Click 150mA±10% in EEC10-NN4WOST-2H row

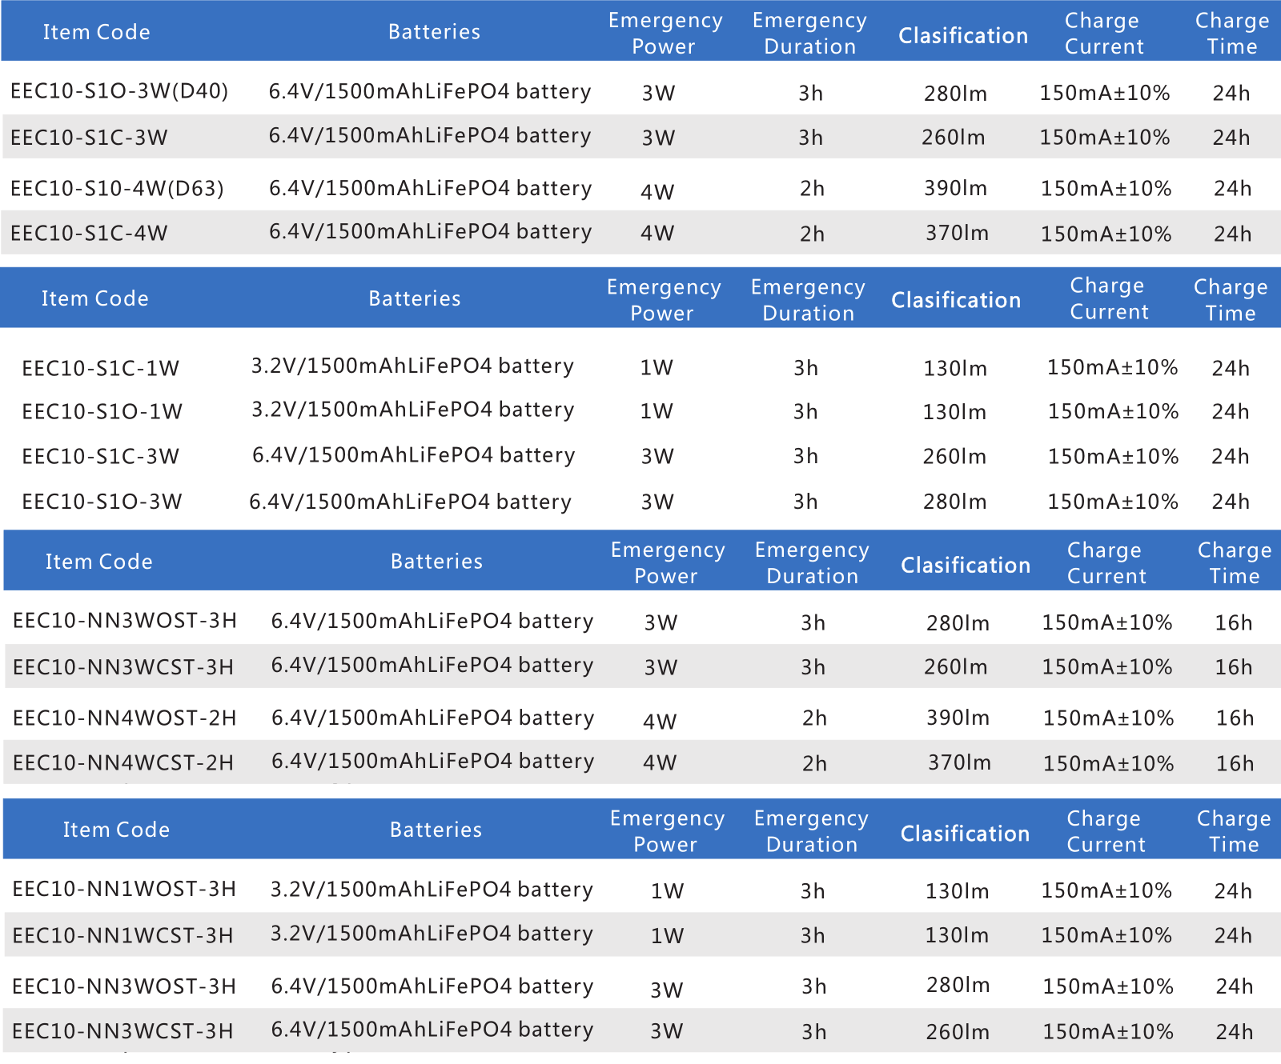tap(1108, 718)
